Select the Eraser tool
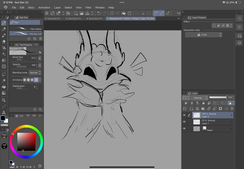 point(4,41)
